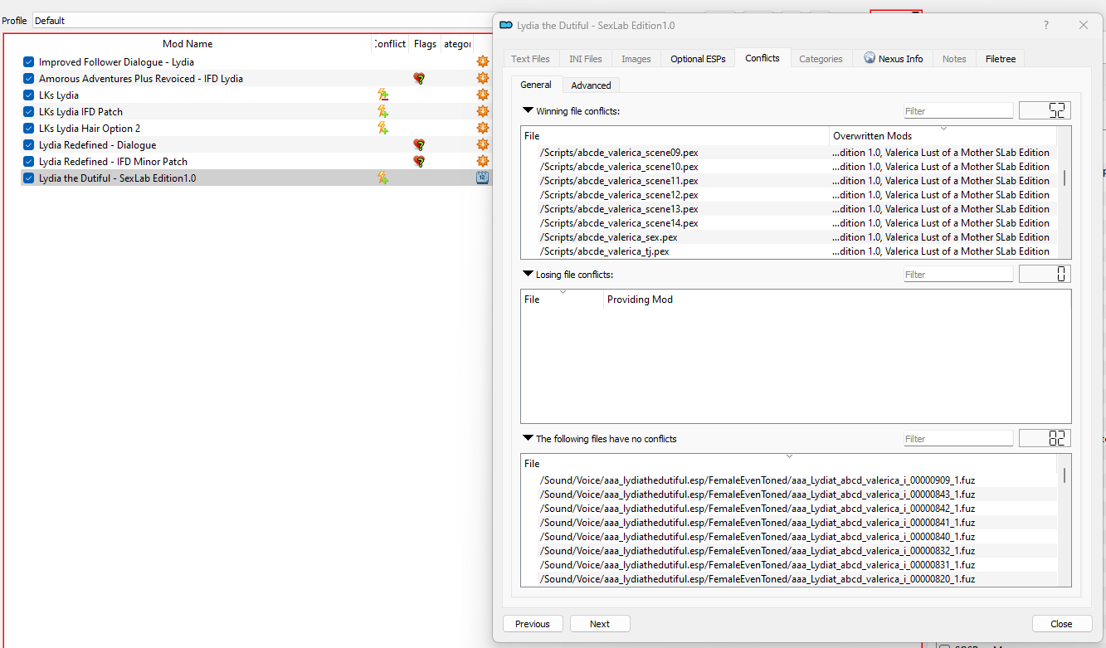The image size is (1106, 648).
Task: Click the Conflict column header in mod list
Action: click(x=390, y=44)
